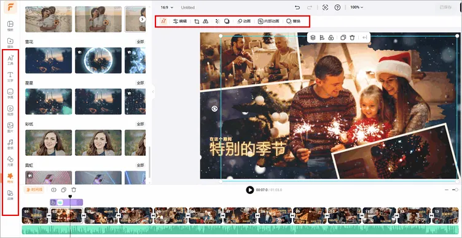Image resolution: width=462 pixels, height=238 pixels.
Task: Click the timeline zoom out minus button
Action: (447, 190)
